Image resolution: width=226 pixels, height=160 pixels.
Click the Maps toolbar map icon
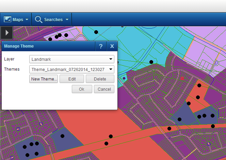[7, 19]
